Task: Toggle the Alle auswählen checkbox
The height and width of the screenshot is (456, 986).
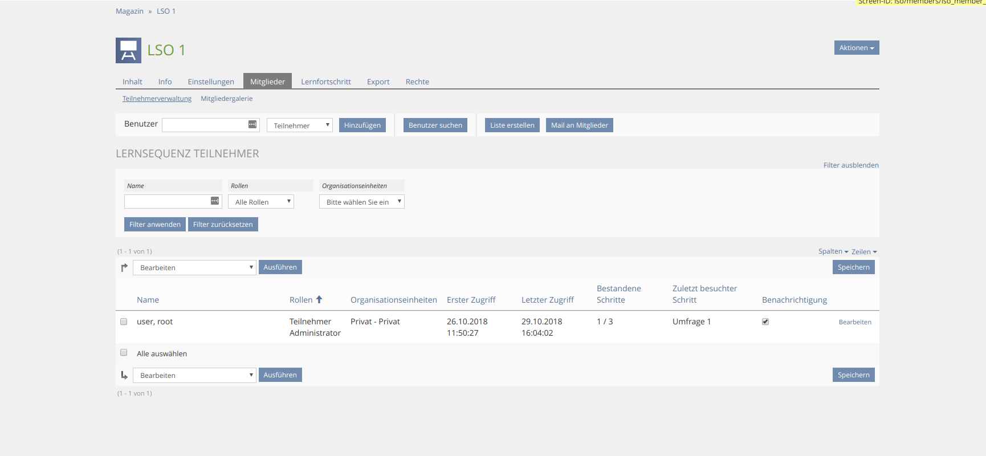Action: (124, 353)
